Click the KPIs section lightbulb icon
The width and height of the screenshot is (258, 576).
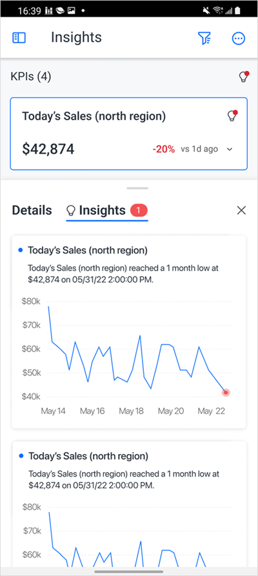(x=244, y=76)
